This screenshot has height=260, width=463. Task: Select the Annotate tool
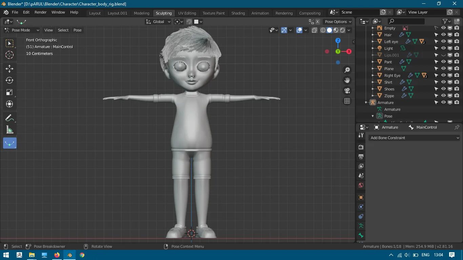9,118
